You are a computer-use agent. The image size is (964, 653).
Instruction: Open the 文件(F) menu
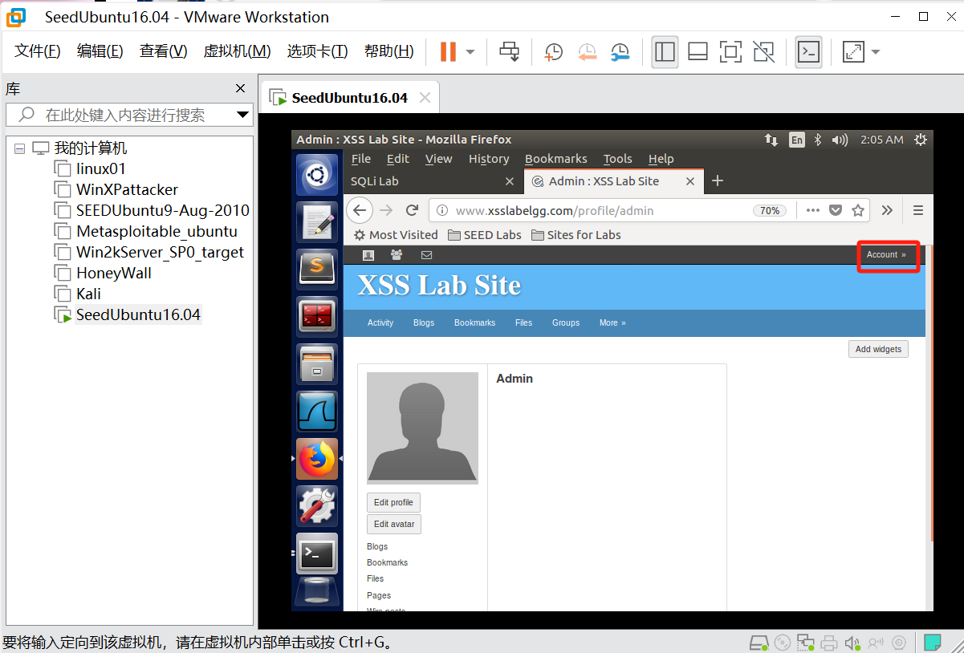pos(38,51)
